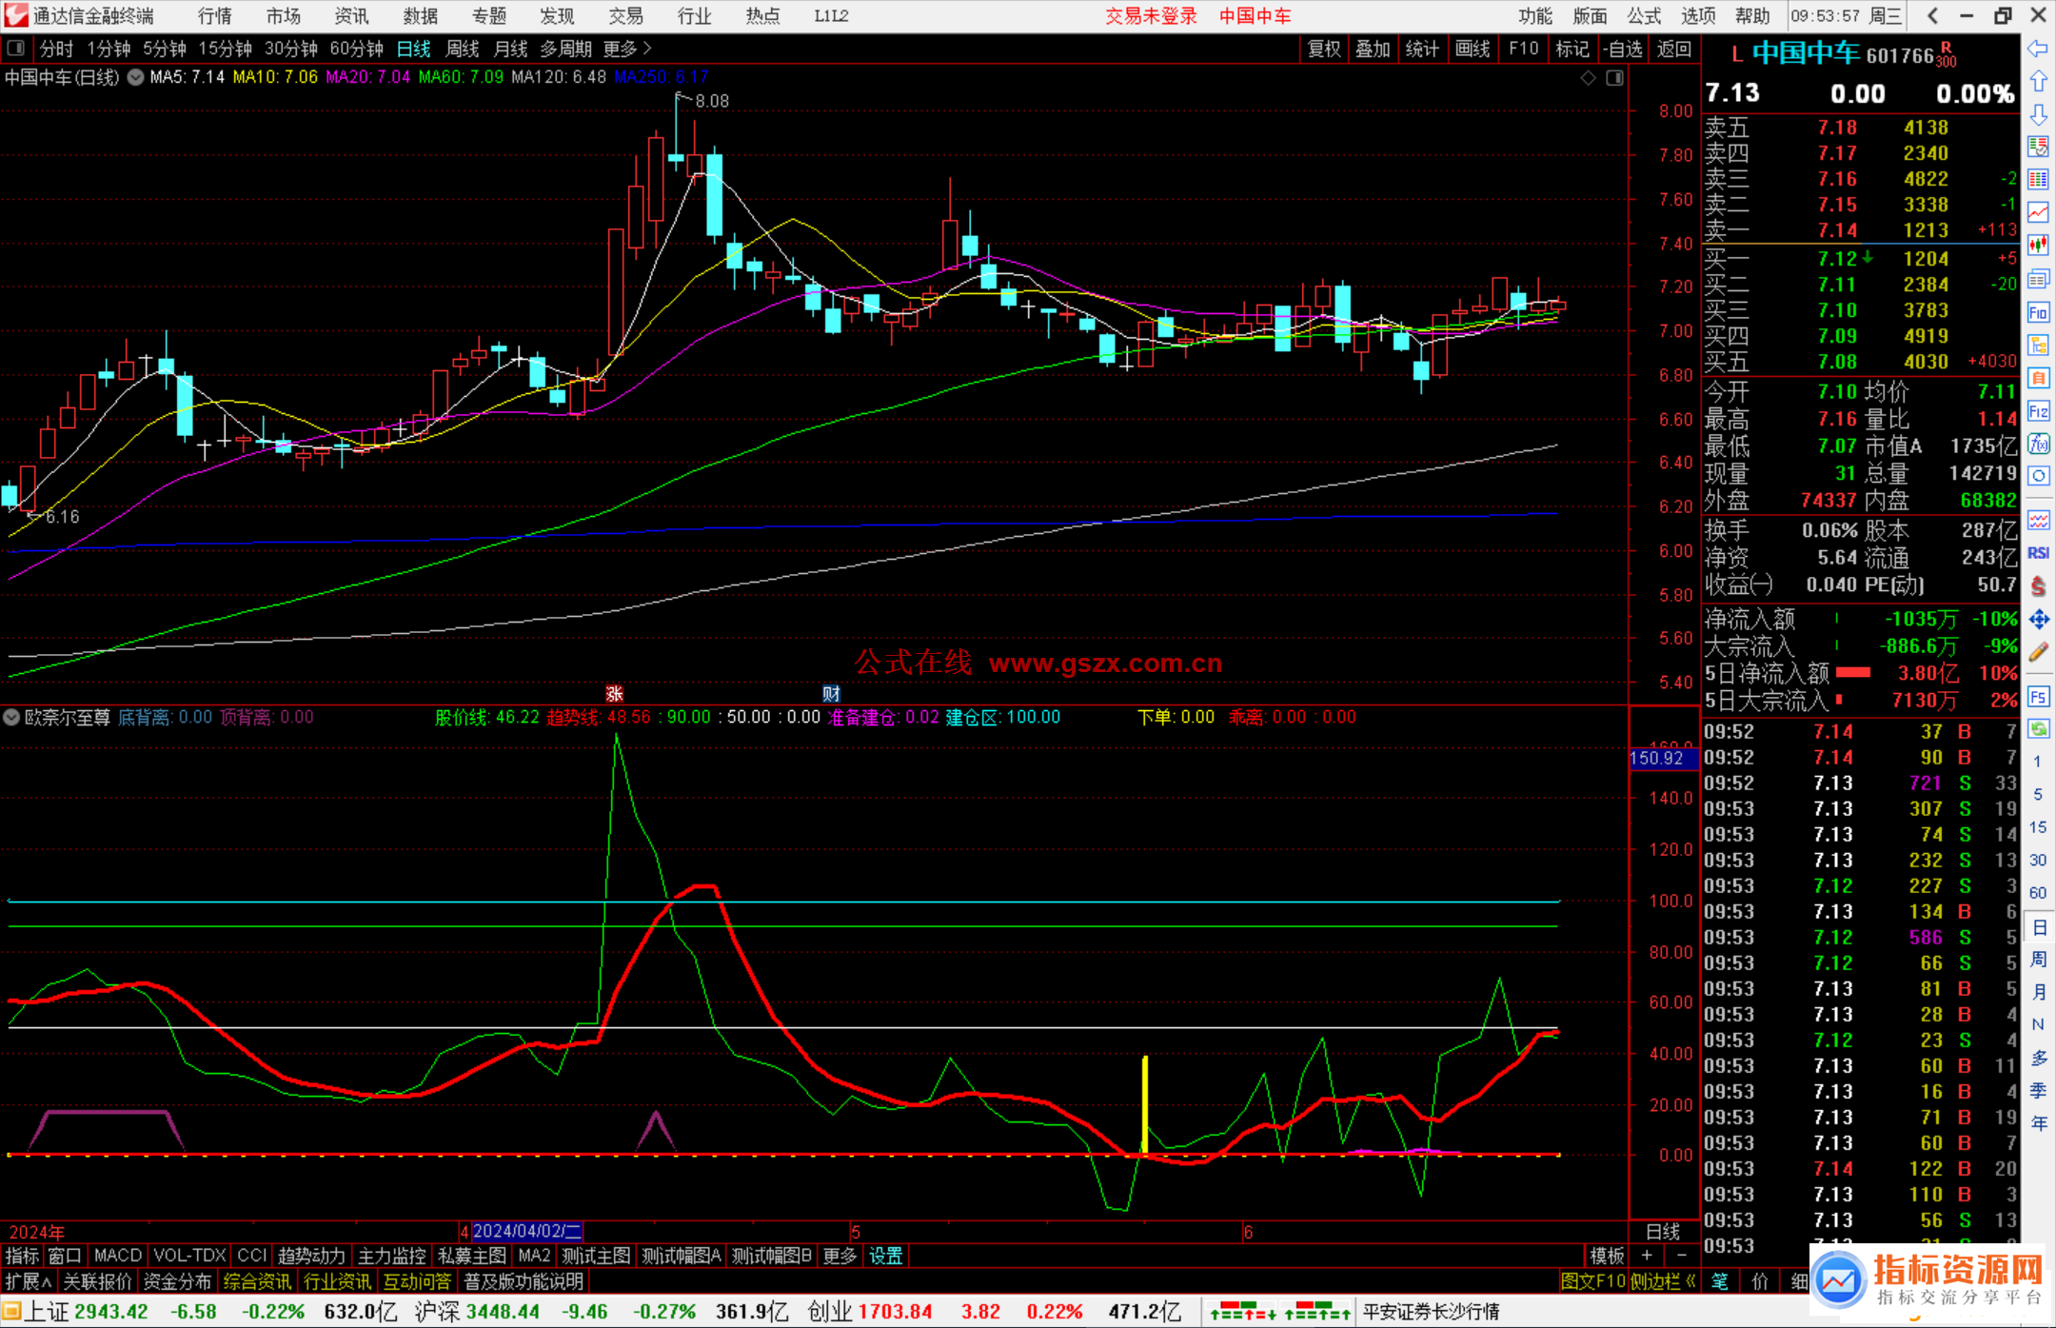Toggle the round icon before 欧奈尔至尊 indicator
This screenshot has width=2056, height=1328.
(11, 717)
